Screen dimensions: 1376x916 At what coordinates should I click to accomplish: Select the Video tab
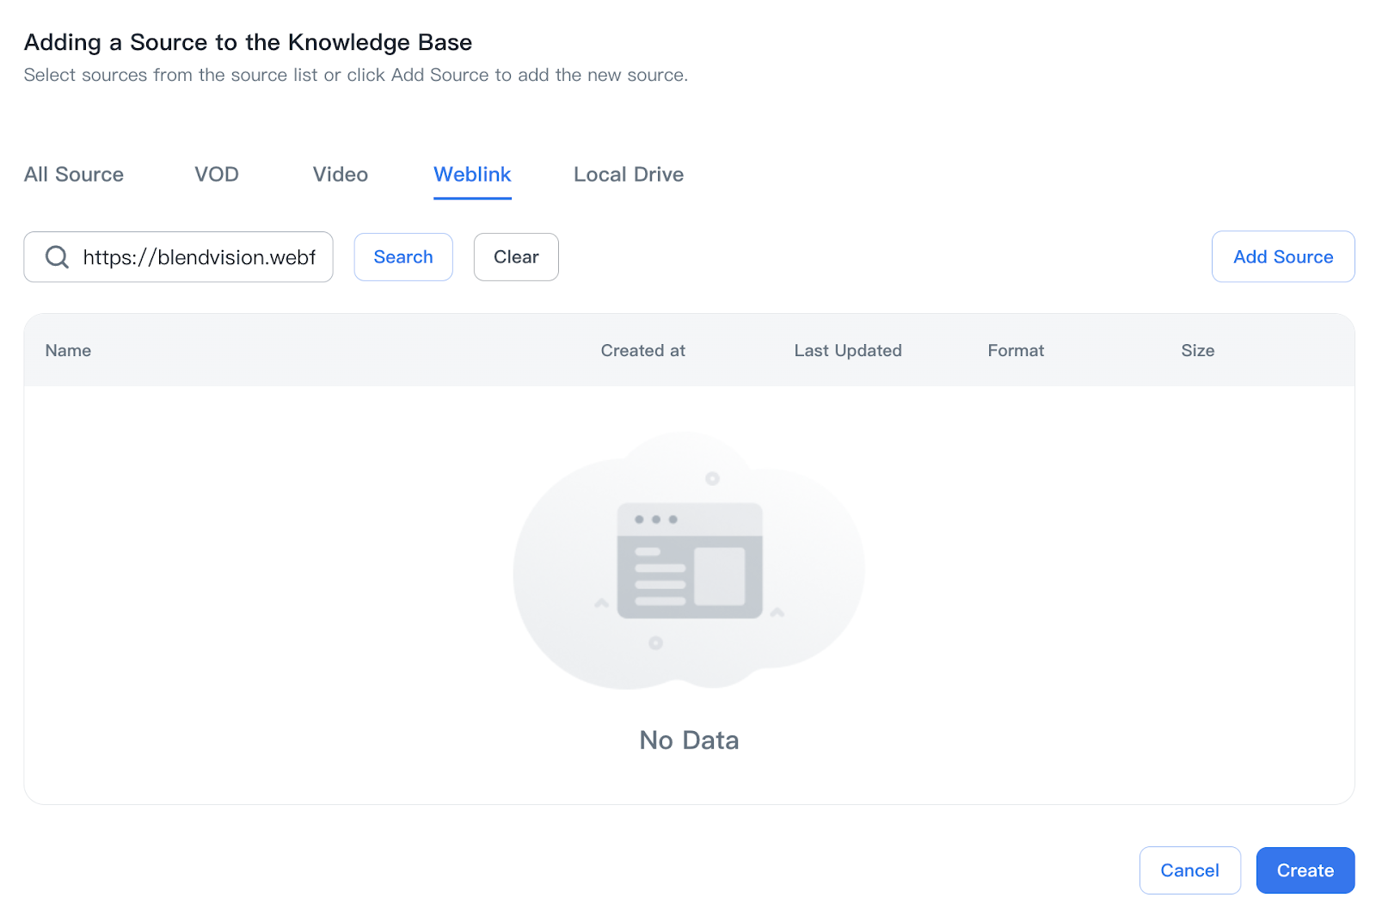(x=341, y=175)
